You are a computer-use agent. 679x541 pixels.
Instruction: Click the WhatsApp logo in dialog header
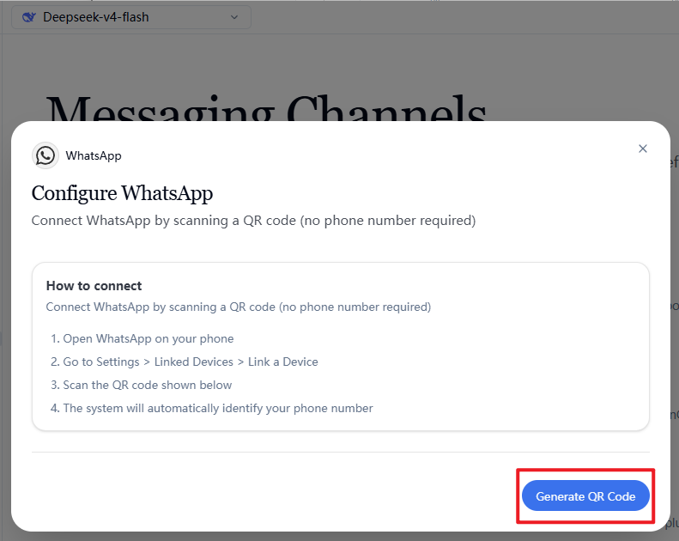[45, 155]
